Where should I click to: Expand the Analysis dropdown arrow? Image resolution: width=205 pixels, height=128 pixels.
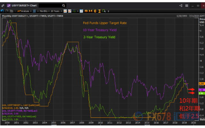(x=31, y=11)
